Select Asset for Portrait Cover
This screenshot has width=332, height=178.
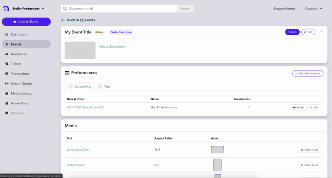point(310,165)
